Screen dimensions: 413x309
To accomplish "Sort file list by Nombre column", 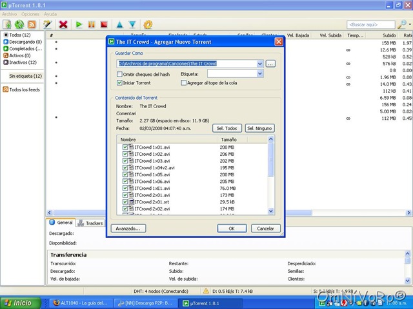I will tap(168, 140).
